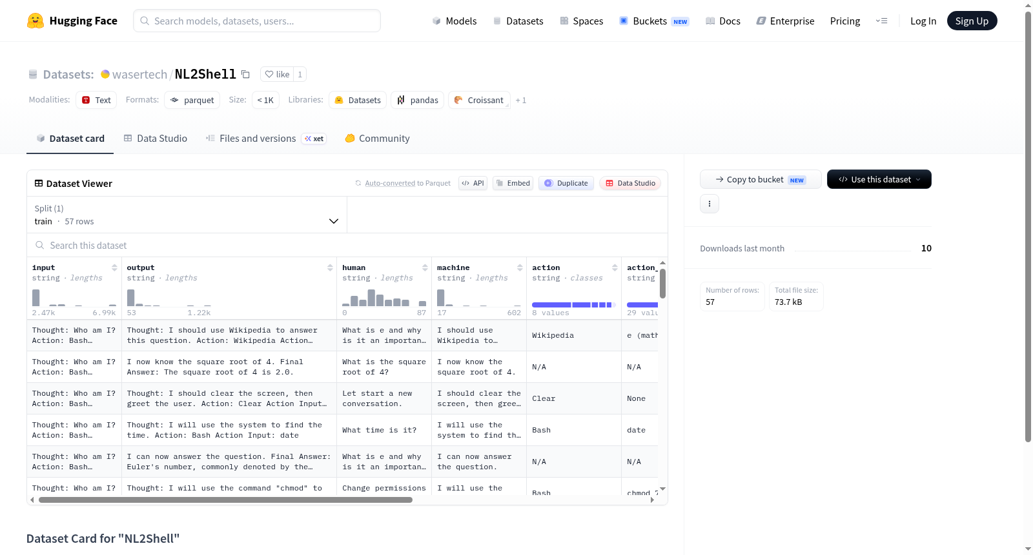Show the +1 more libraries
Image resolution: width=1033 pixels, height=555 pixels.
(521, 100)
